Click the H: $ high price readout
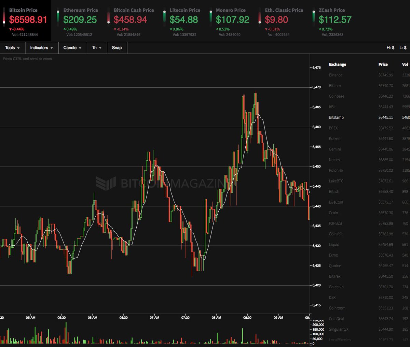410x347 pixels. tap(391, 48)
